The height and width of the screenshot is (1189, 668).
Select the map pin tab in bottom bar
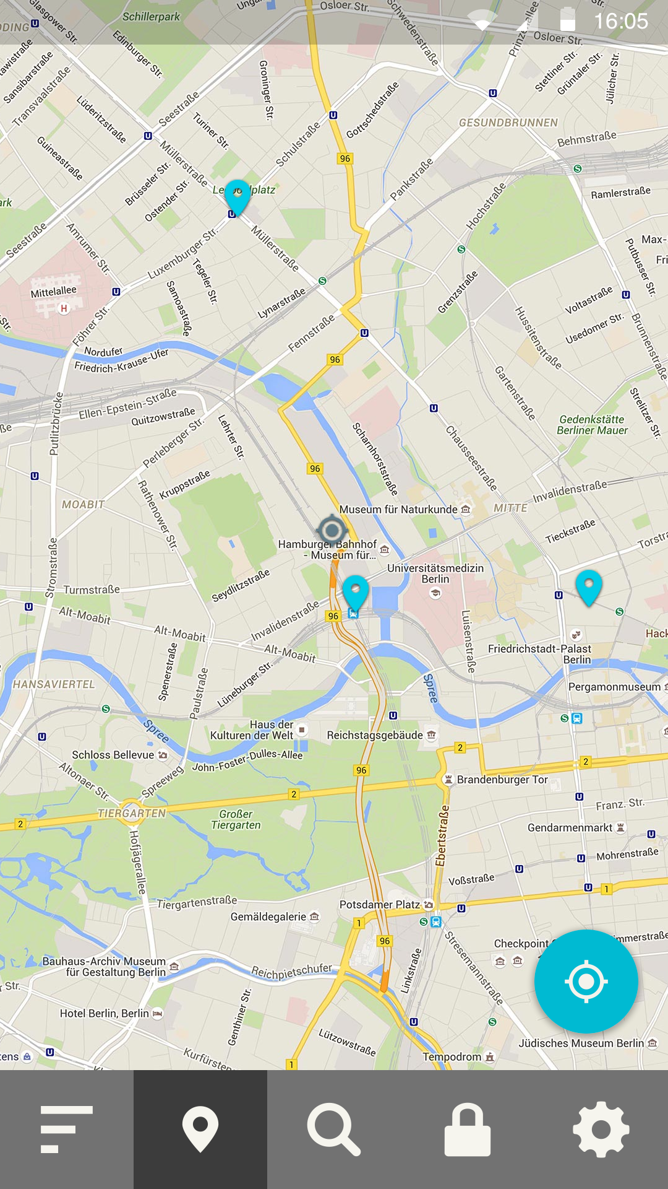click(x=200, y=1130)
